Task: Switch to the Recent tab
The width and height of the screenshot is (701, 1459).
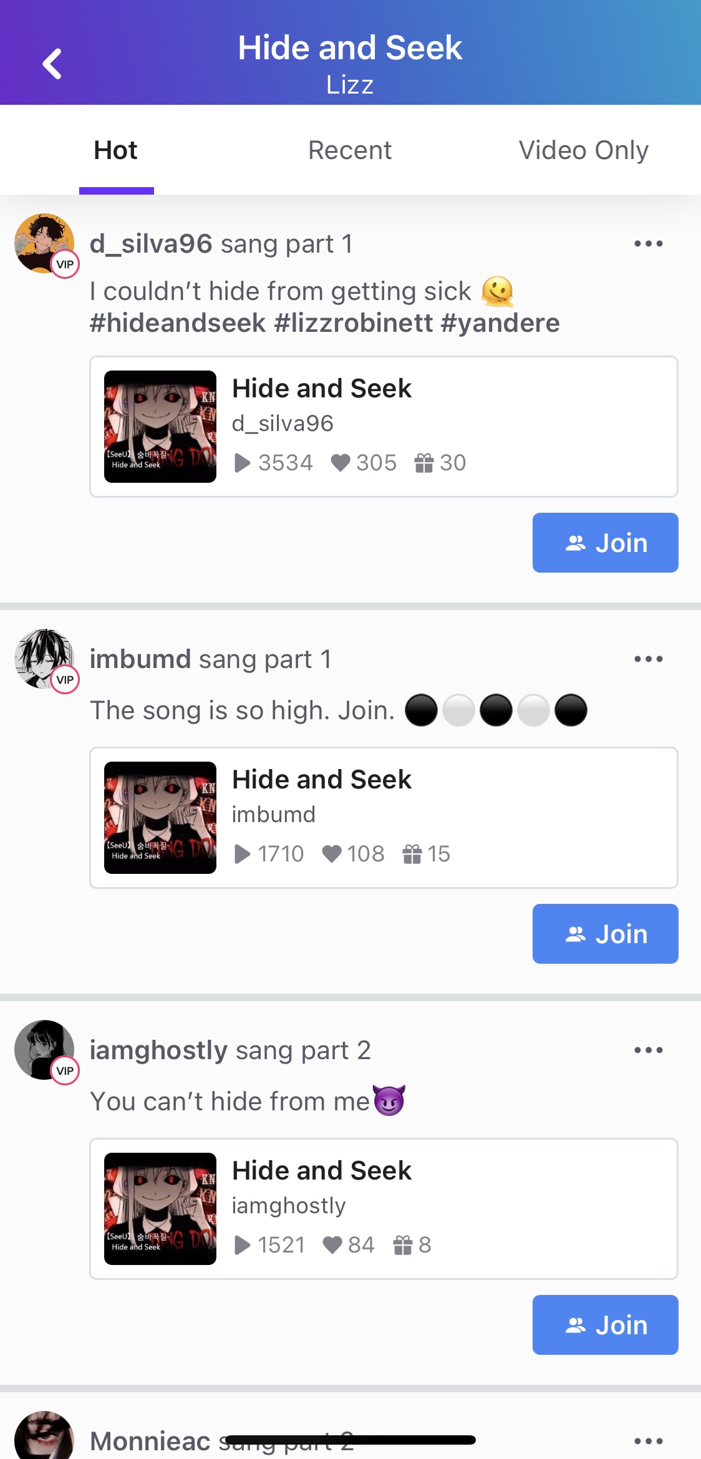Action: 350,150
